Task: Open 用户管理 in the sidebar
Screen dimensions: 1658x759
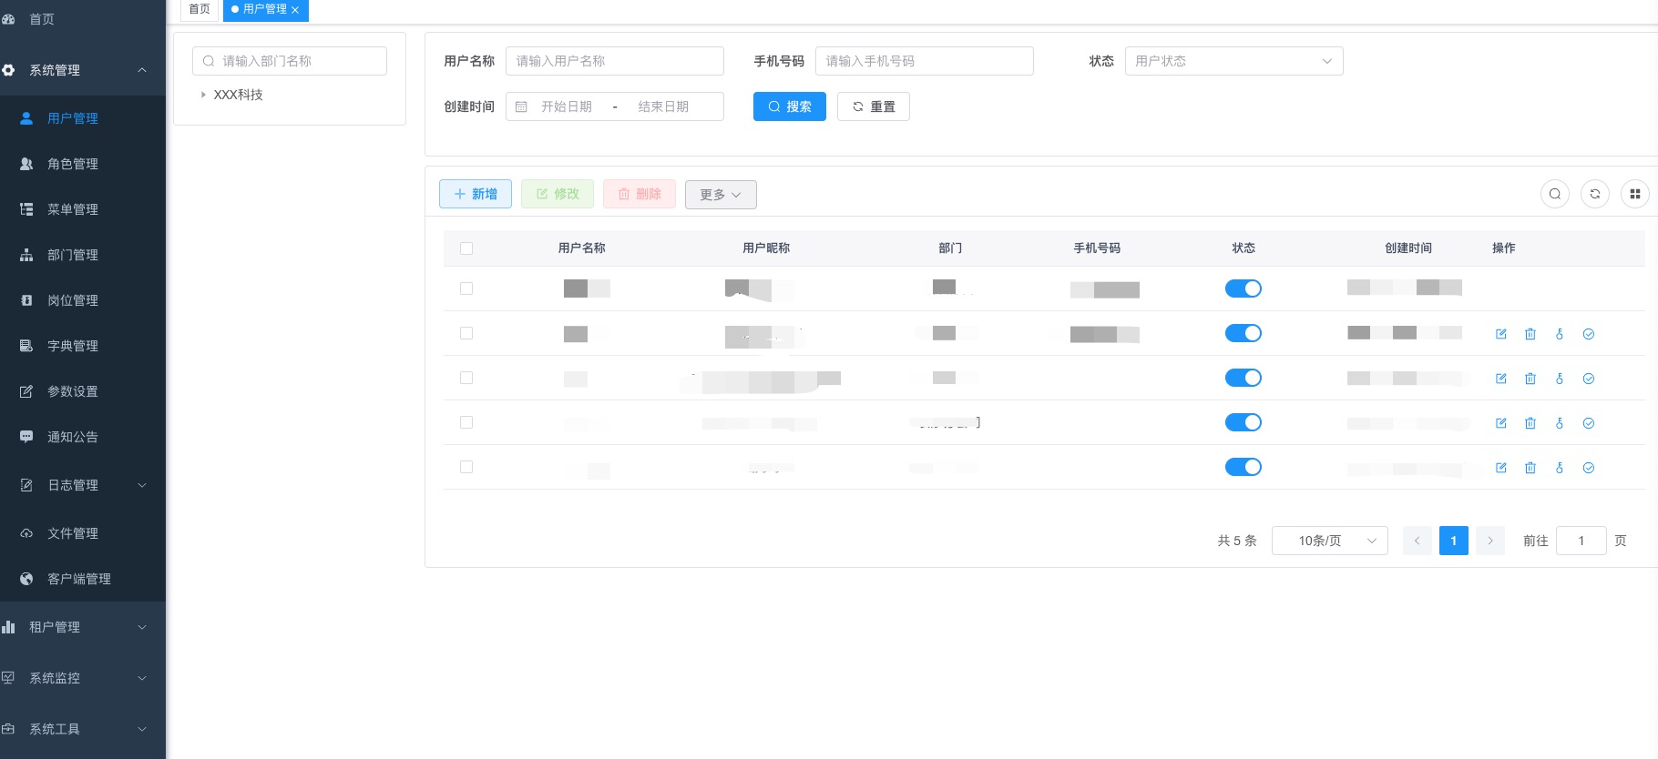Action: 83,118
